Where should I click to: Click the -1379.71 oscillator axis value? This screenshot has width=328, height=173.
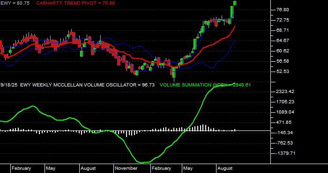pos(285,153)
